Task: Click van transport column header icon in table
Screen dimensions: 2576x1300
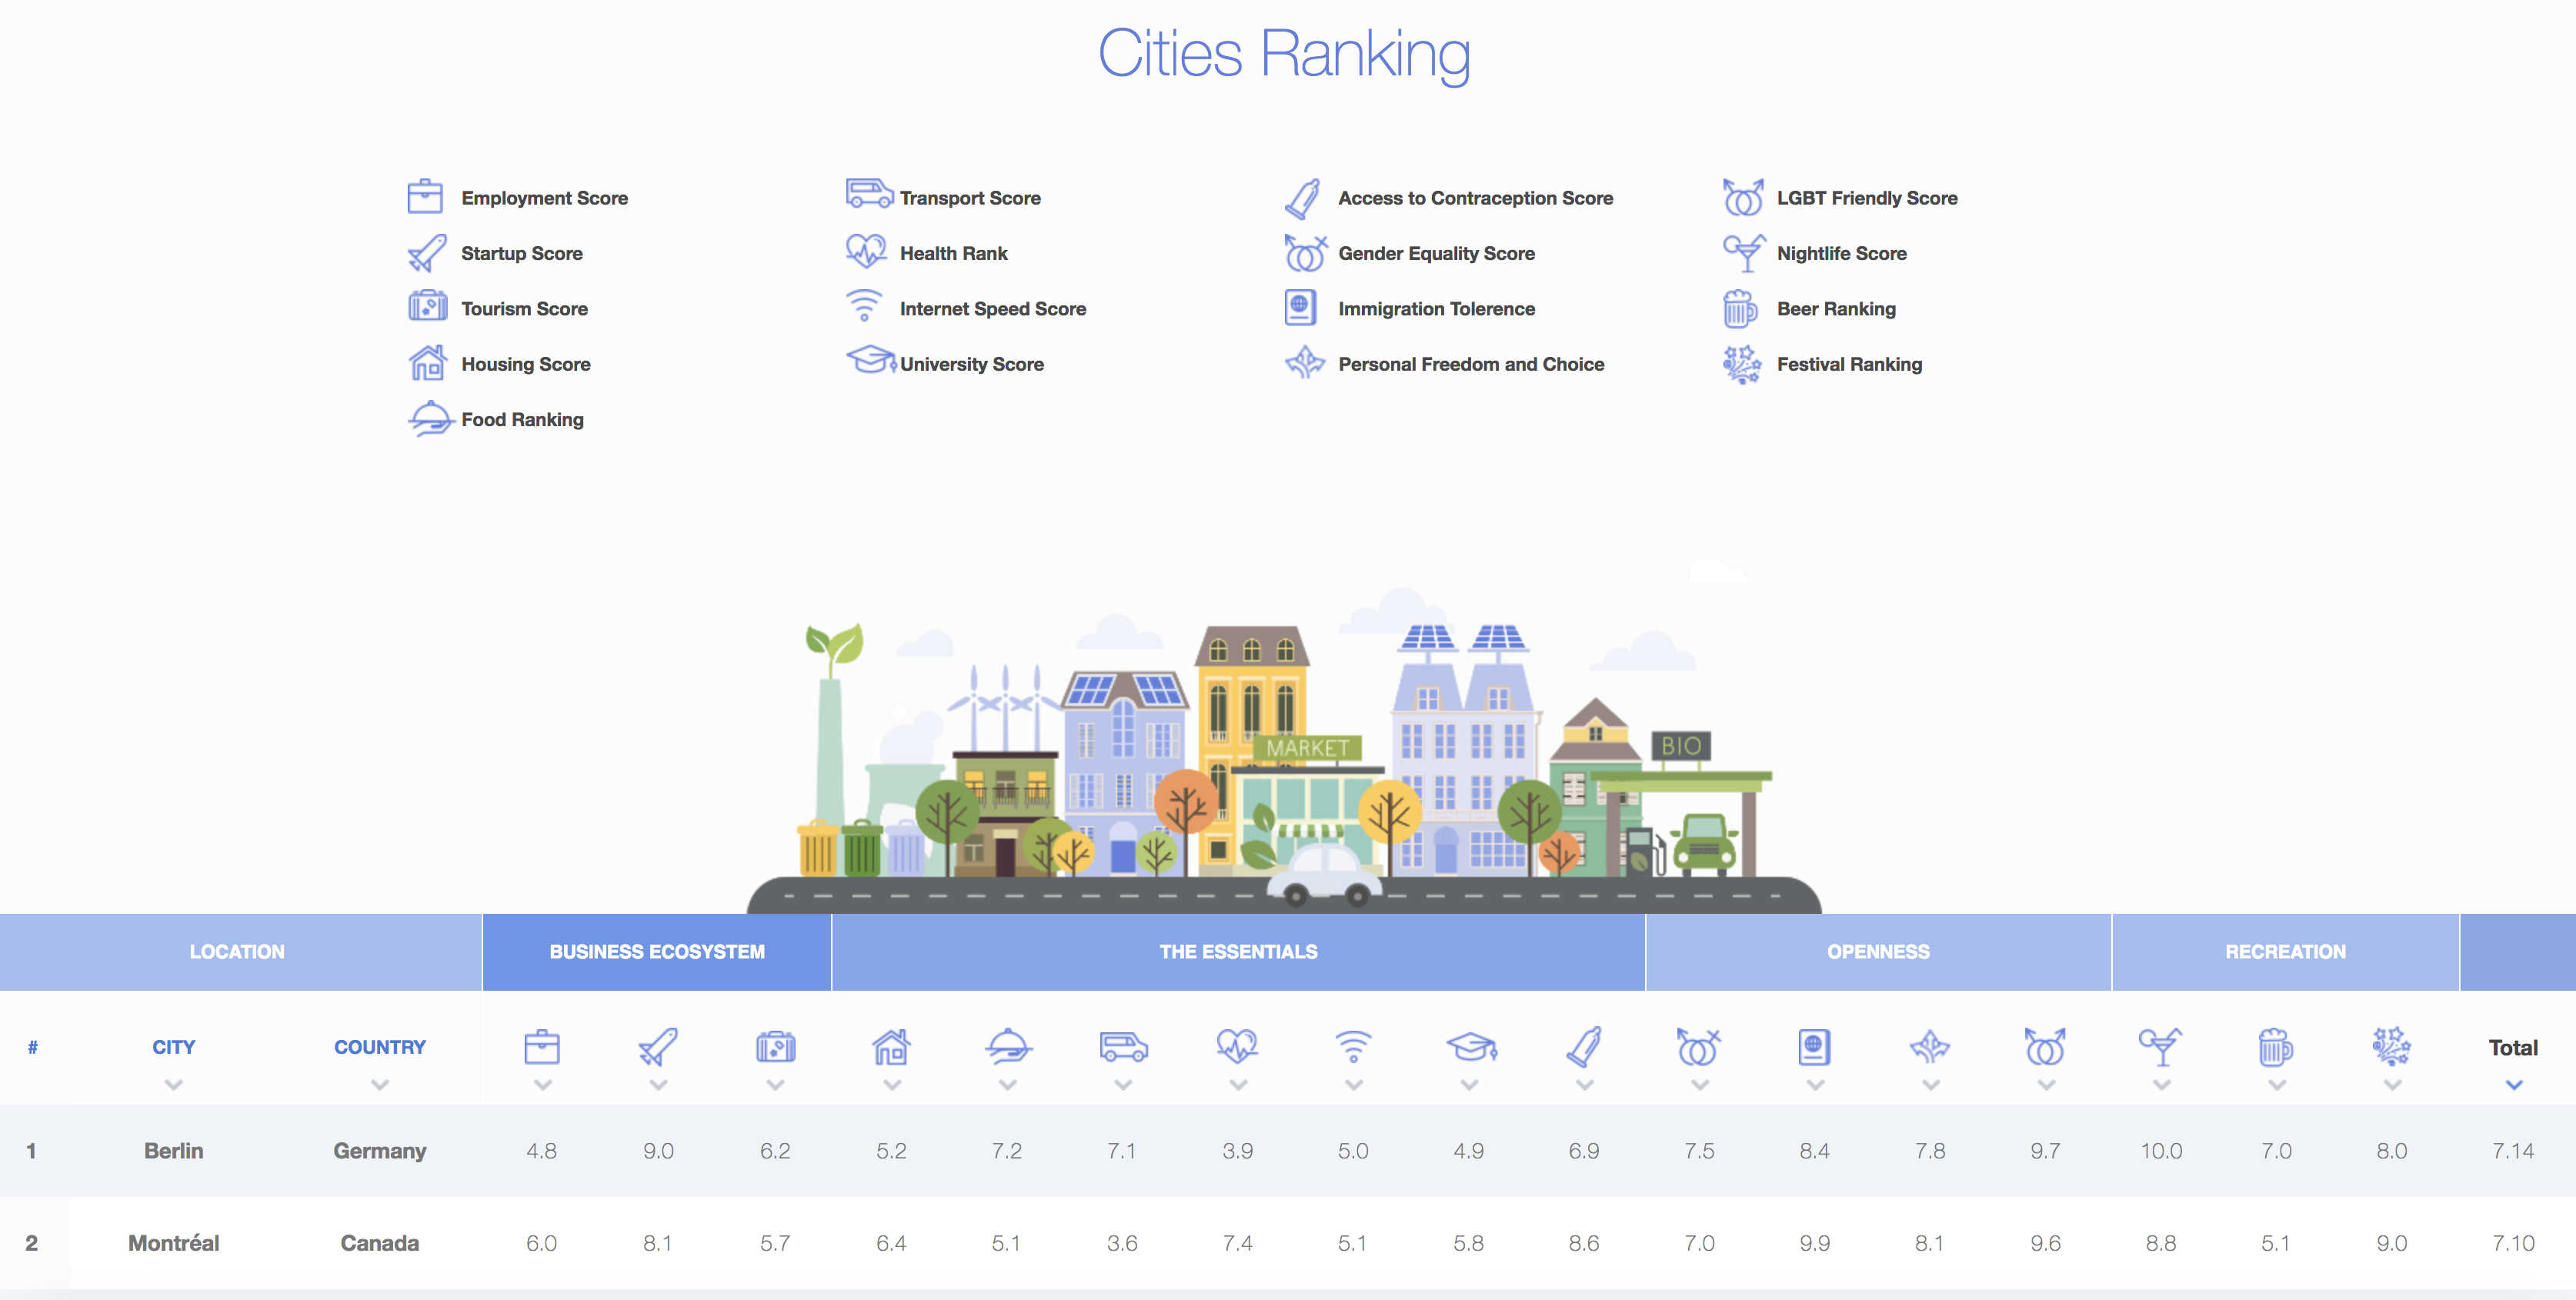Action: [1123, 1047]
